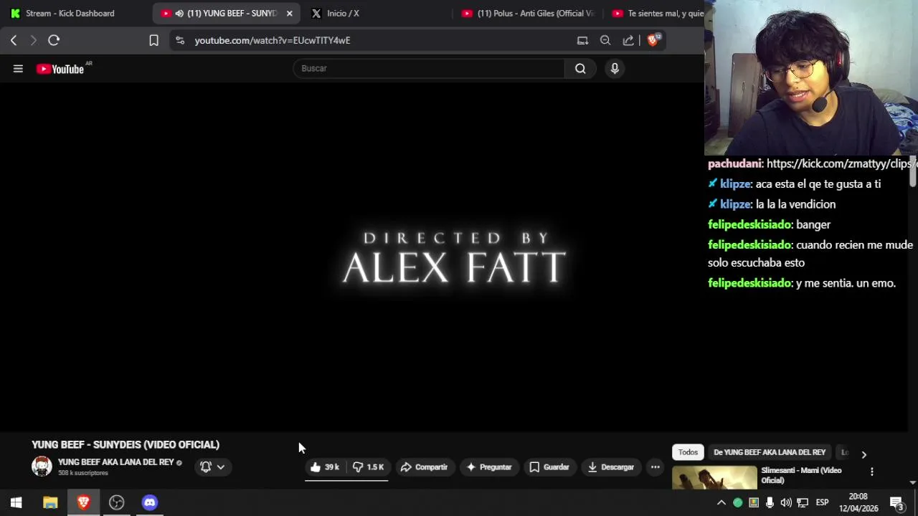Click the ESP language indicator
Viewport: 918px width, 516px height.
click(822, 502)
